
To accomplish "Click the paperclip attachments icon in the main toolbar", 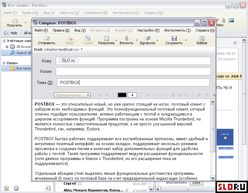I will coord(224,20).
